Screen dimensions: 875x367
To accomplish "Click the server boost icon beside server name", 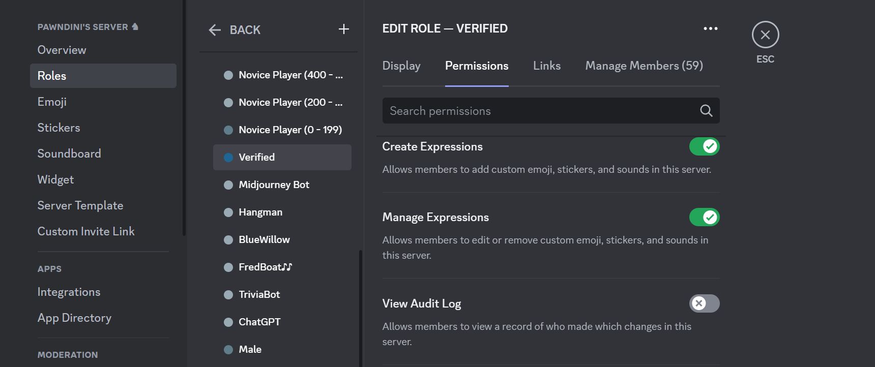I will pos(135,27).
